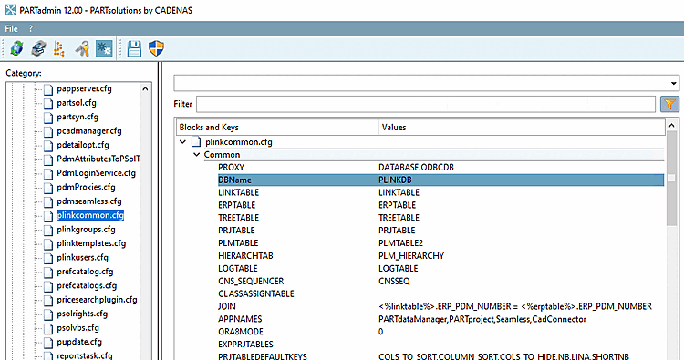Select plinkgroups.cfg in the category list
684x360 pixels.
[x=86, y=230]
